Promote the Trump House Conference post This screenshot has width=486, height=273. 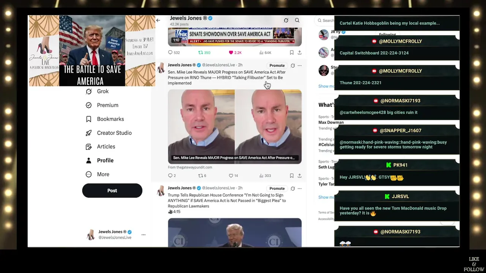277,188
